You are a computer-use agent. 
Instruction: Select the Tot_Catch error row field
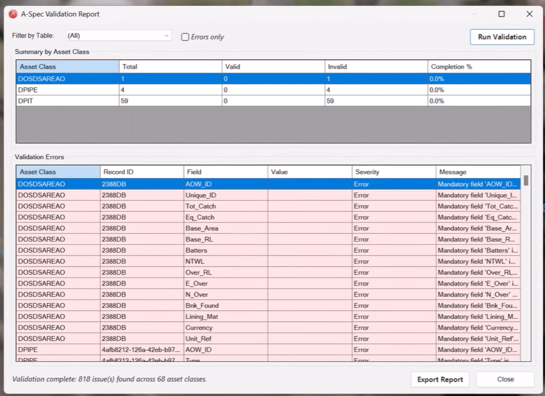click(x=226, y=207)
